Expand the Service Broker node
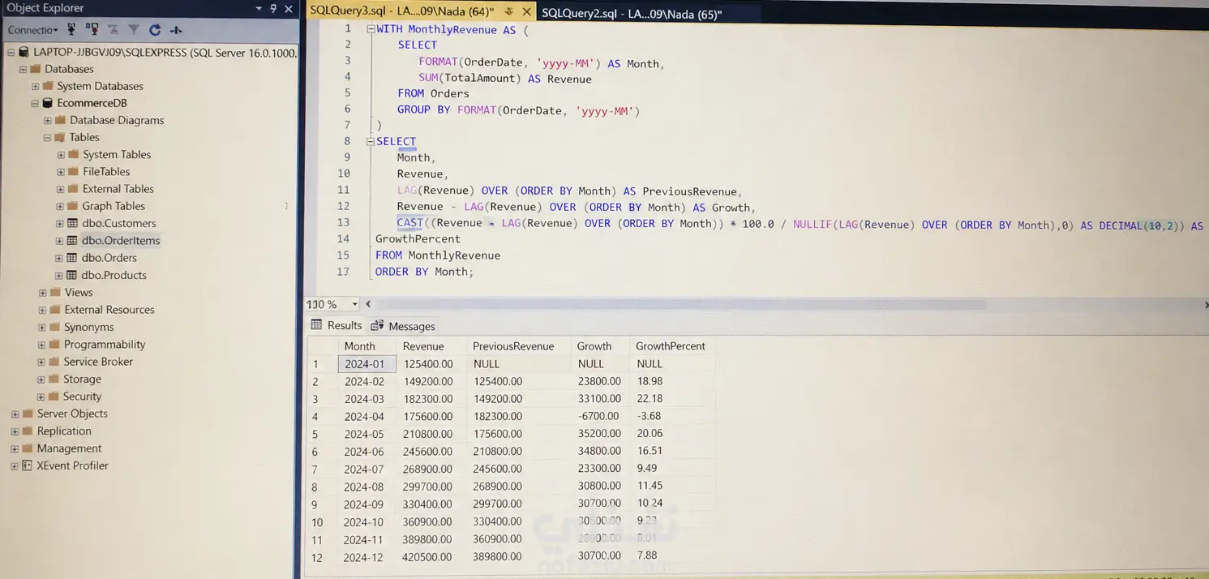The height and width of the screenshot is (579, 1209). click(42, 362)
